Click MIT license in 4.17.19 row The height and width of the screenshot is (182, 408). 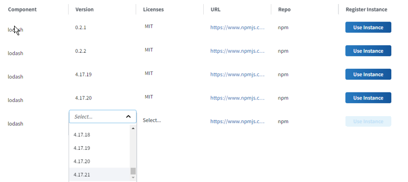pos(149,73)
